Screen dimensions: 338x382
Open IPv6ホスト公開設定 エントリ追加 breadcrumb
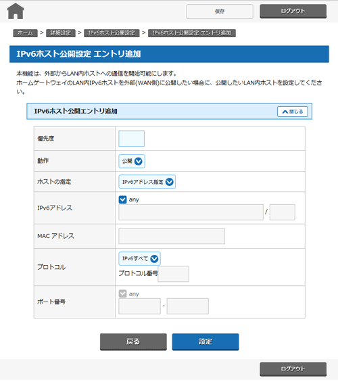(192, 33)
